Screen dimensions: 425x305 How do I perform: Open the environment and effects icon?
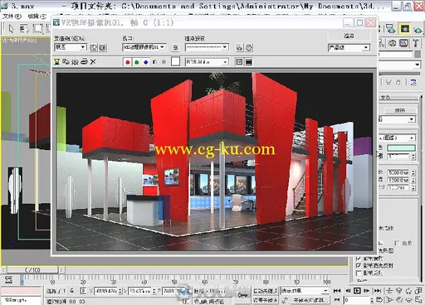pyautogui.click(x=249, y=47)
